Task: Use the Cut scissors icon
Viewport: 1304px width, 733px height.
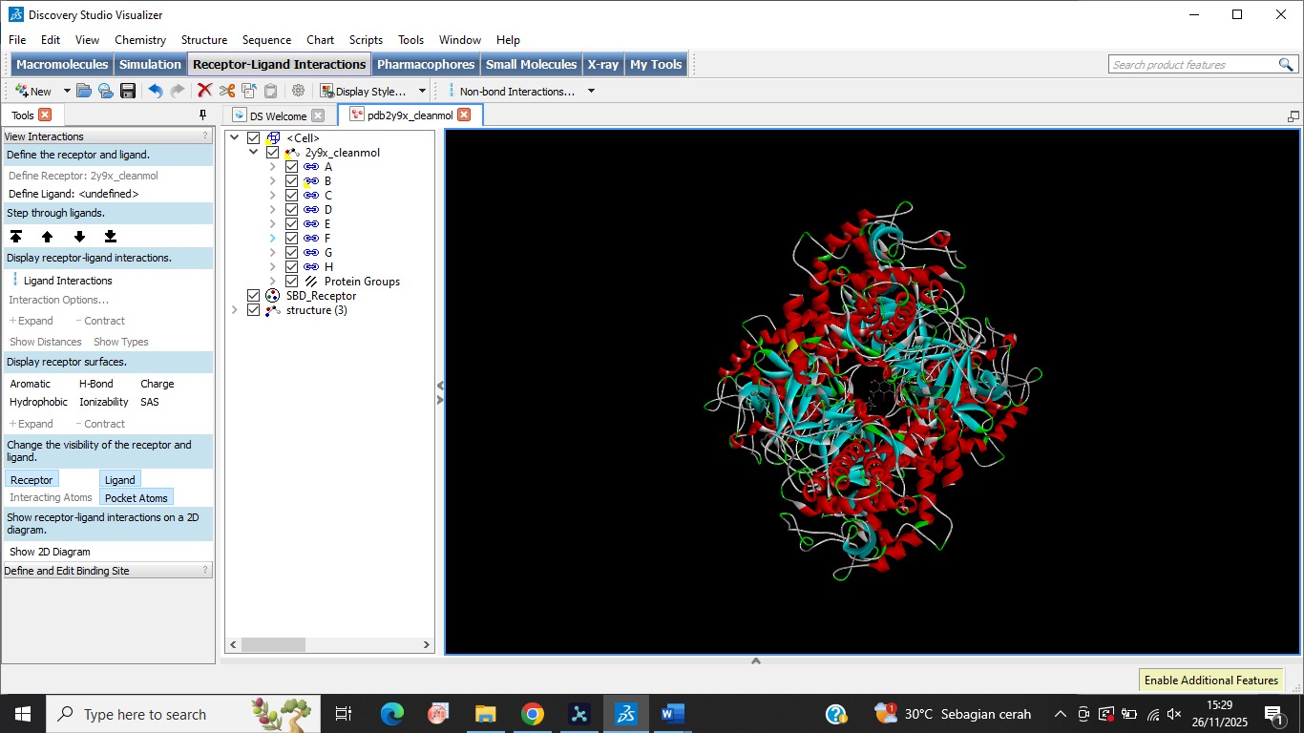Action: click(227, 91)
